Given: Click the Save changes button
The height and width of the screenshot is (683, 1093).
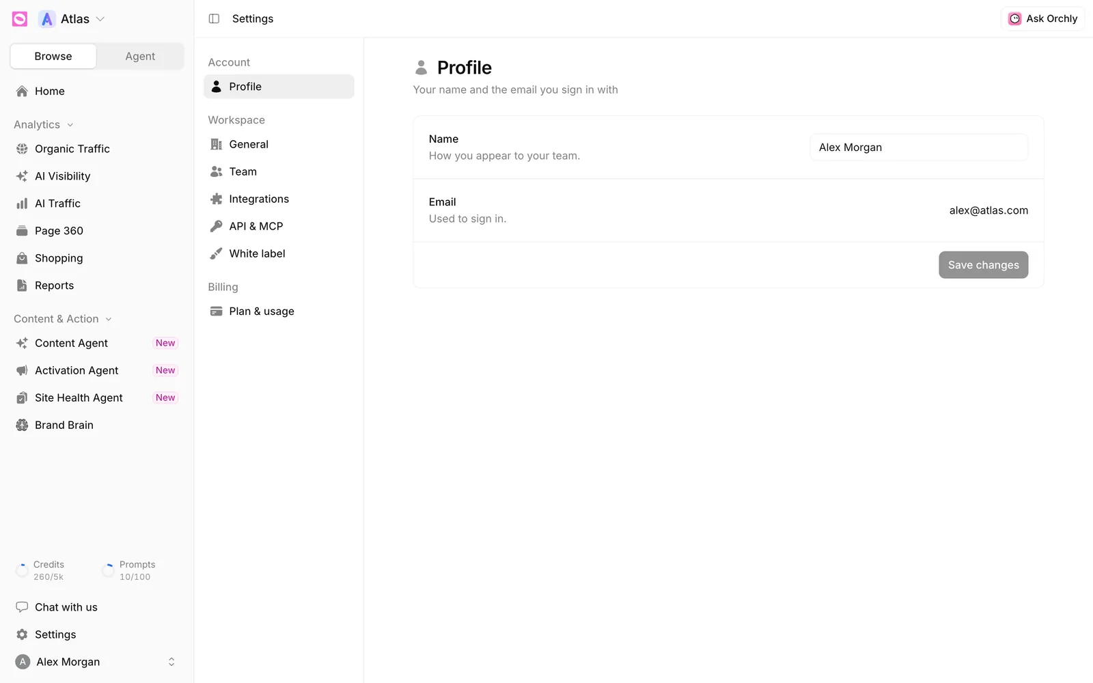Looking at the screenshot, I should (x=983, y=265).
